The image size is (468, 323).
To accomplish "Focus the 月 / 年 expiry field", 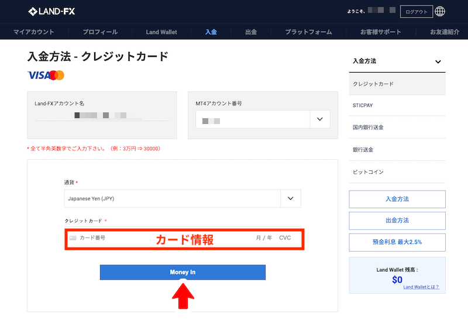I will pos(264,238).
